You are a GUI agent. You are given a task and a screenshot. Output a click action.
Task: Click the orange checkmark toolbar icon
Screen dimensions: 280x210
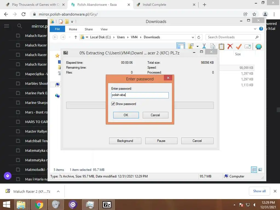[x=239, y=46]
